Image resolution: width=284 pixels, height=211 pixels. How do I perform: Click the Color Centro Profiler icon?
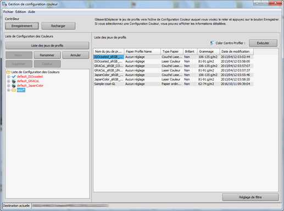click(212, 43)
